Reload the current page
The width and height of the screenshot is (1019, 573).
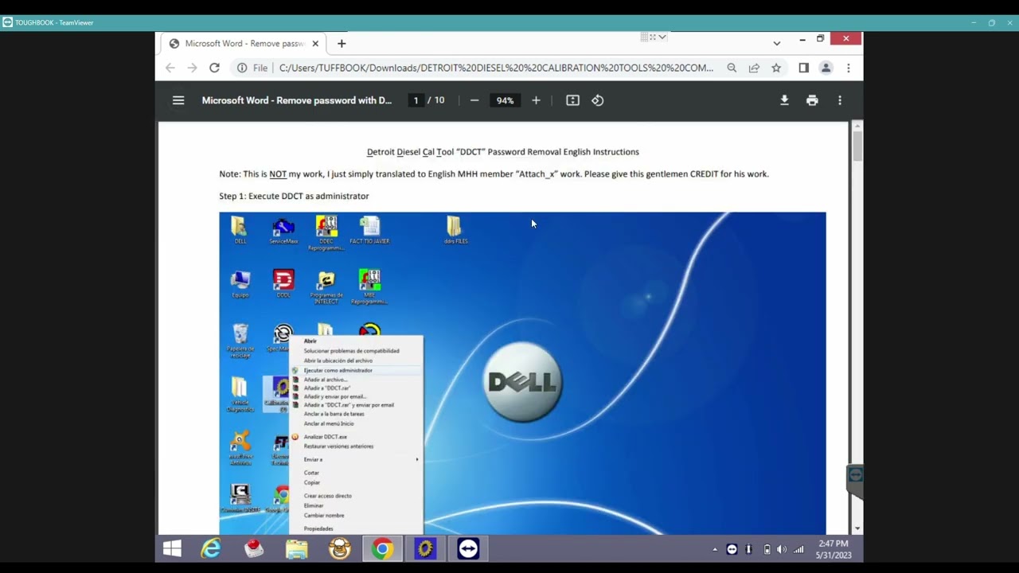[214, 68]
